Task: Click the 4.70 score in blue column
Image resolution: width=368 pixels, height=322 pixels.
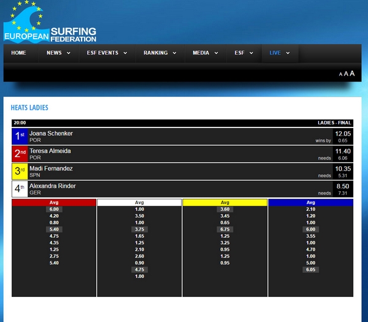Action: pos(311,250)
